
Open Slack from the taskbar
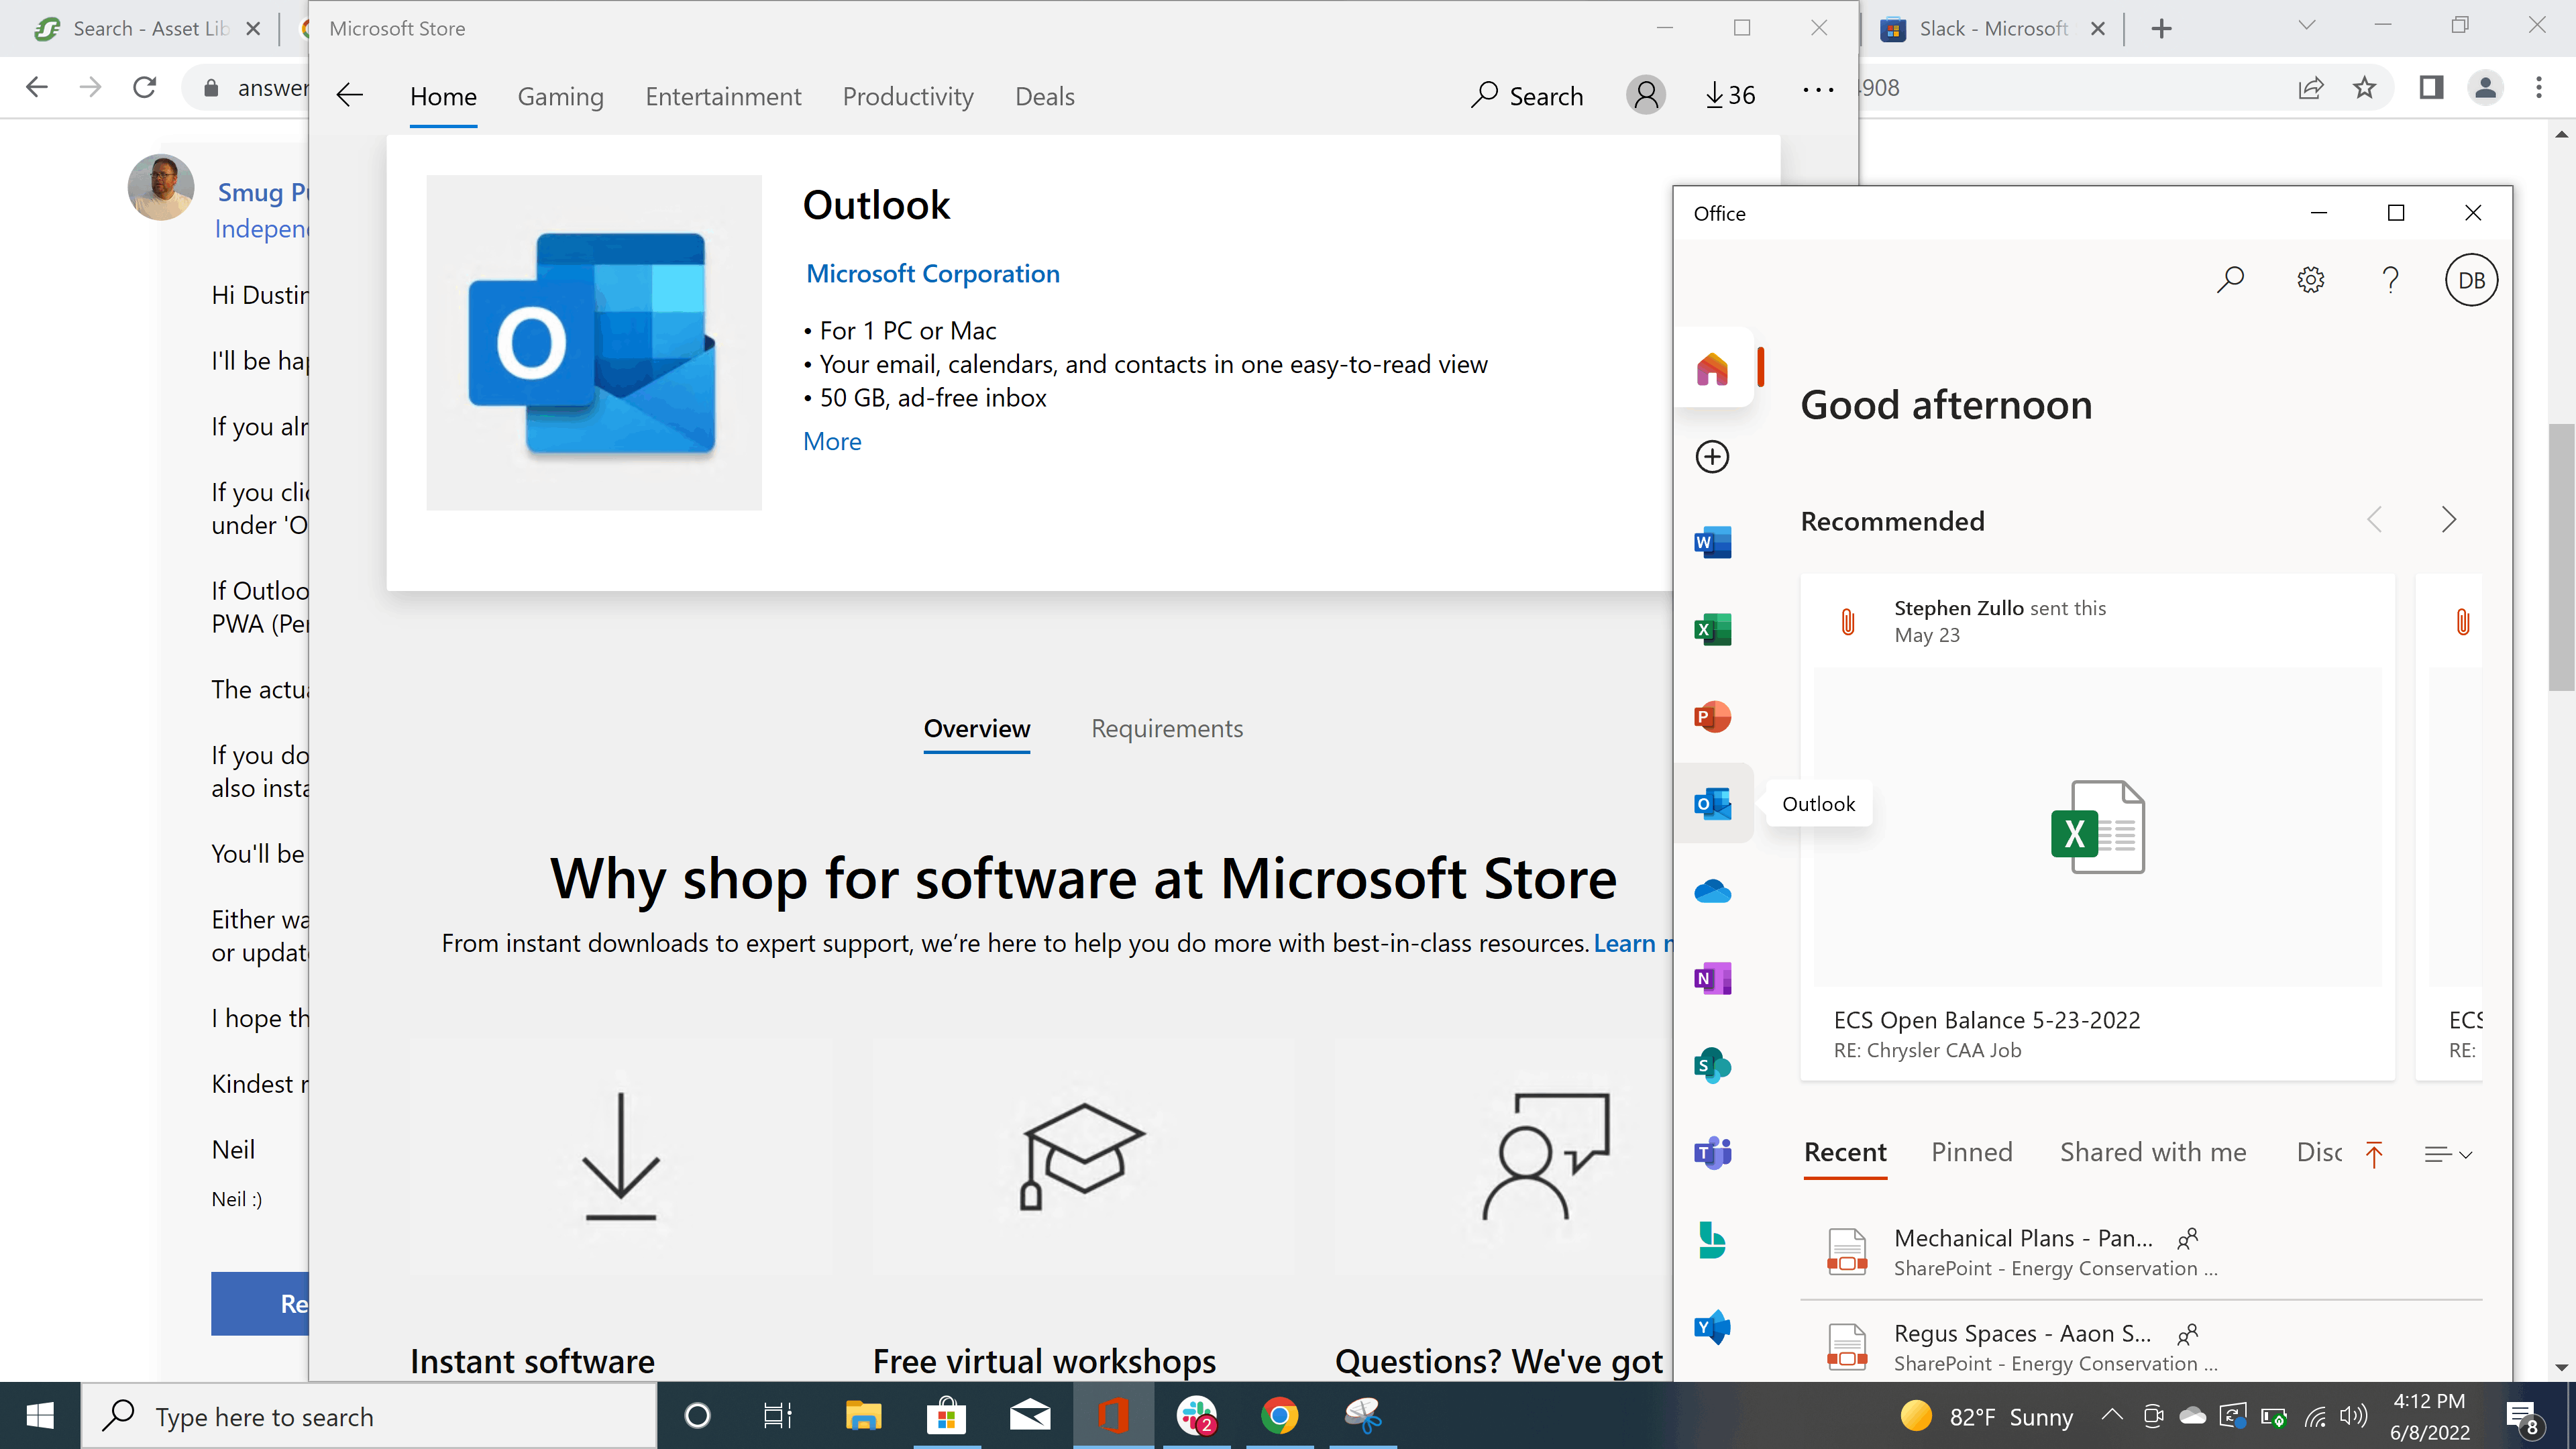click(1196, 1416)
